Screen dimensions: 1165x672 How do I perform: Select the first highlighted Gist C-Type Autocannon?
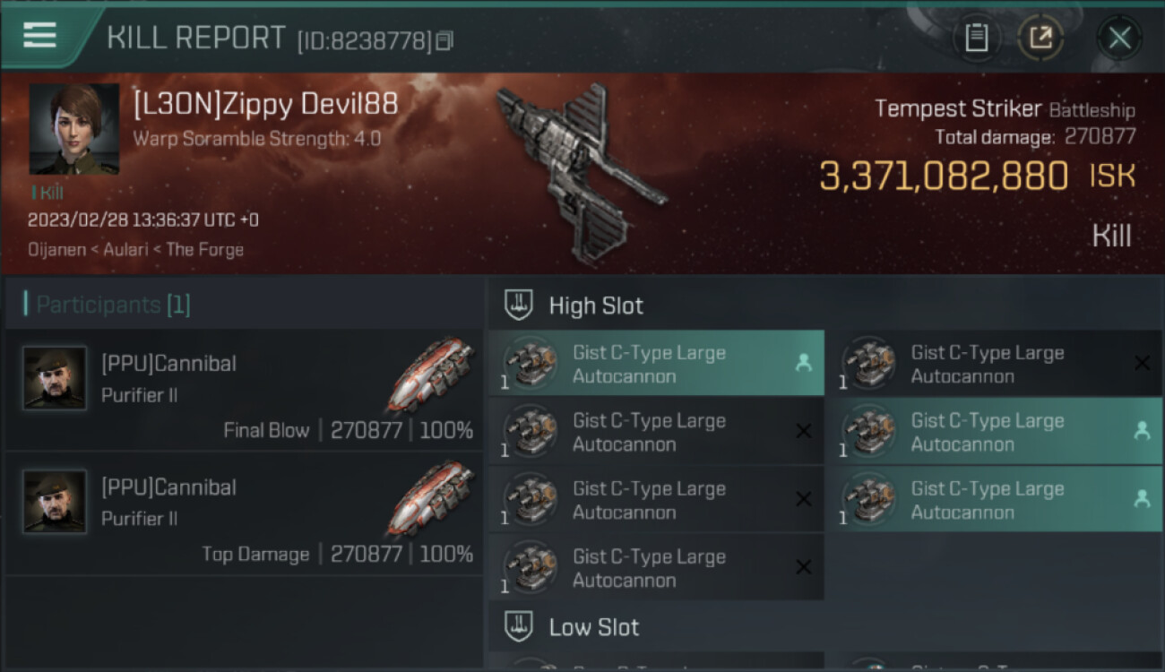tap(656, 364)
